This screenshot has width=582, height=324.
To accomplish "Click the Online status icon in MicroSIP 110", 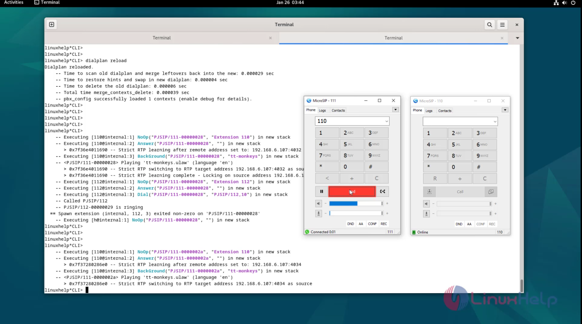I will [x=414, y=232].
